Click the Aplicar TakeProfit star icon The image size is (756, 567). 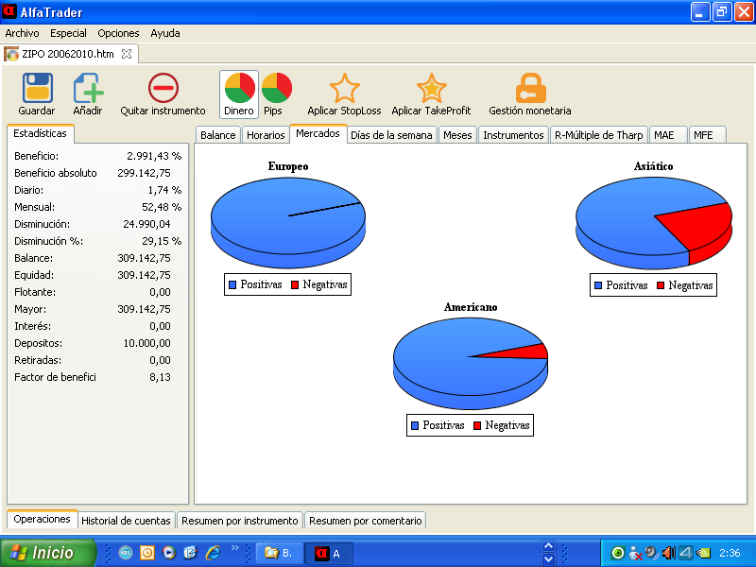coord(431,88)
